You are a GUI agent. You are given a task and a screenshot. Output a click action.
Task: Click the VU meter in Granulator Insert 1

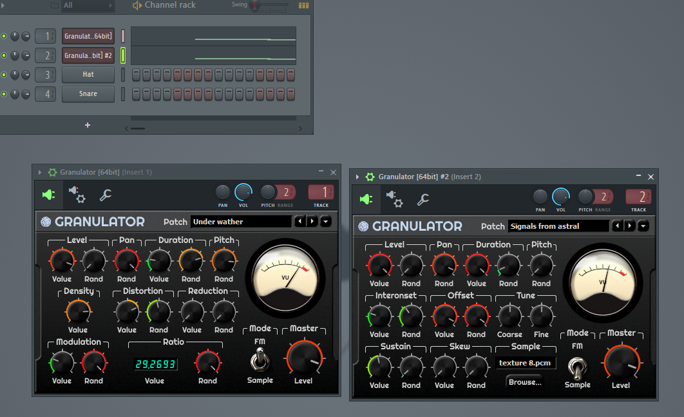tap(285, 278)
